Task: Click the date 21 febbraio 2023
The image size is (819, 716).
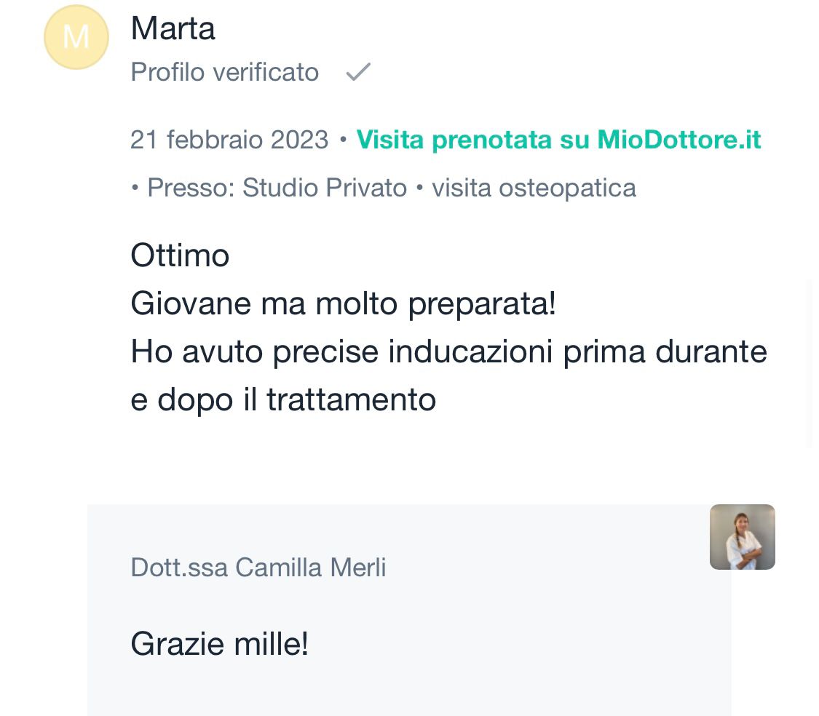Action: 229,140
